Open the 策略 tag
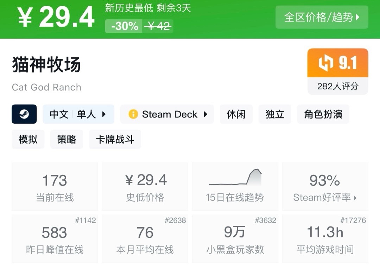Viewport: 380px width, 268px height. pyautogui.click(x=66, y=139)
